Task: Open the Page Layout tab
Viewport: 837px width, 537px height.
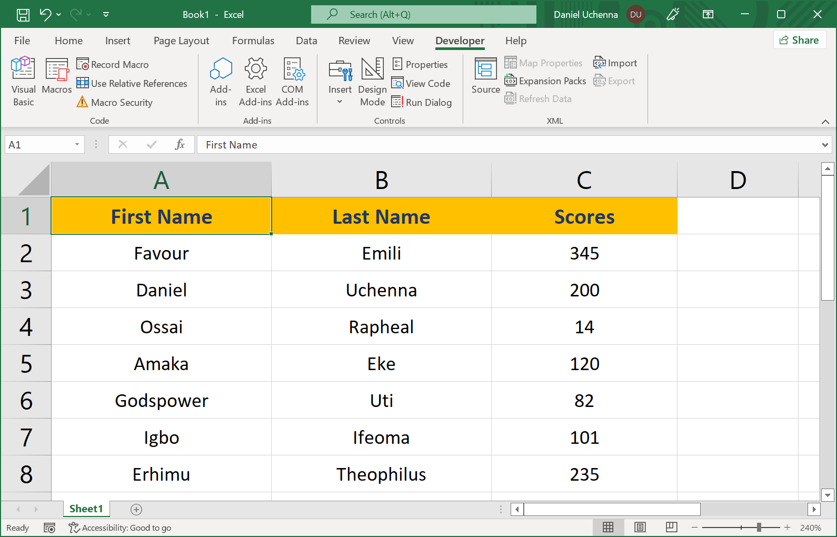Action: tap(181, 41)
